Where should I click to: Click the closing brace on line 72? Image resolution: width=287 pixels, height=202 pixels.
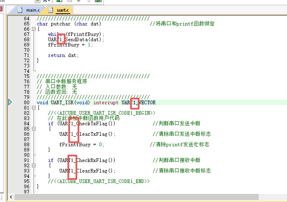[x=38, y=60]
